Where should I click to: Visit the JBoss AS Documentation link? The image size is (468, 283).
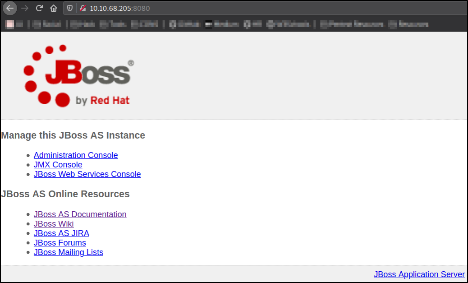[80, 214]
